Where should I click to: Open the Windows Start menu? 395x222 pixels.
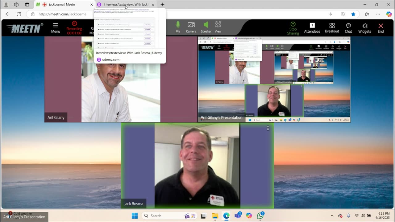coord(135,216)
